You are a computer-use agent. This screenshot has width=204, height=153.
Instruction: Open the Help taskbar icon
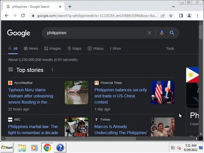click(x=60, y=148)
